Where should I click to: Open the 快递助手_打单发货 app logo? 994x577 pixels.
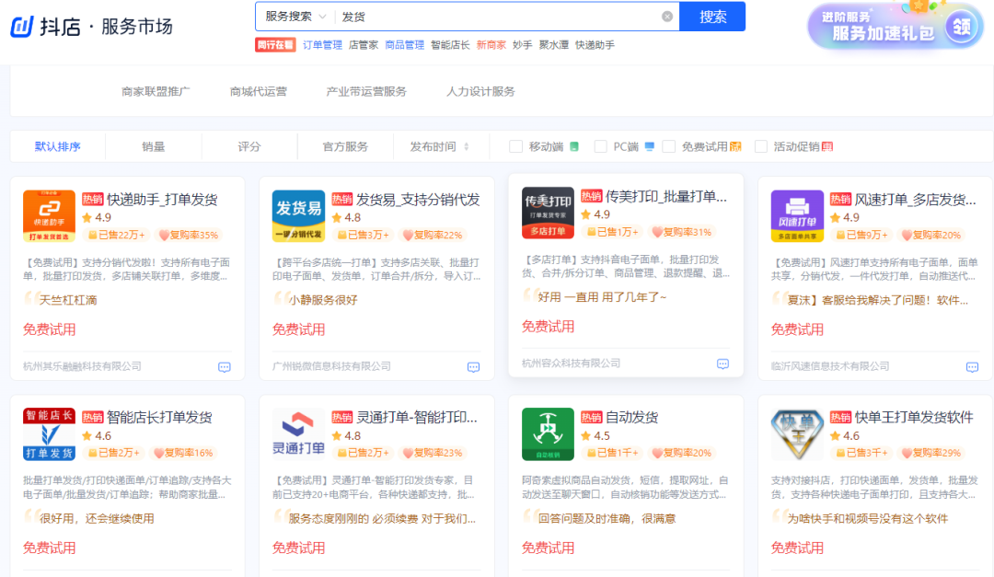point(49,215)
